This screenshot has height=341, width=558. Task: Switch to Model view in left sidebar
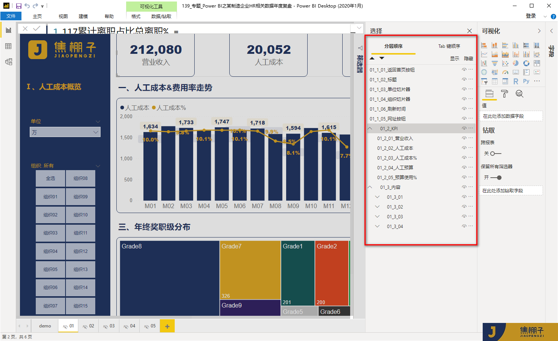pyautogui.click(x=9, y=62)
